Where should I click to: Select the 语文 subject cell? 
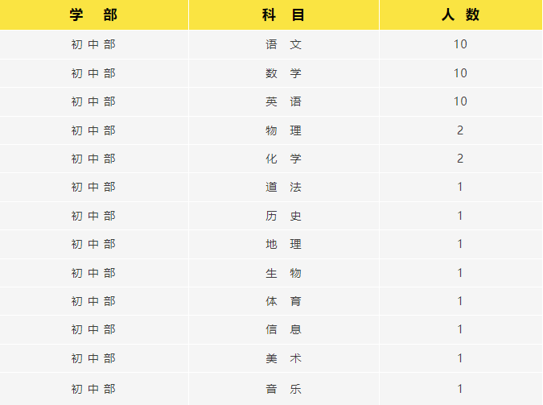(284, 44)
